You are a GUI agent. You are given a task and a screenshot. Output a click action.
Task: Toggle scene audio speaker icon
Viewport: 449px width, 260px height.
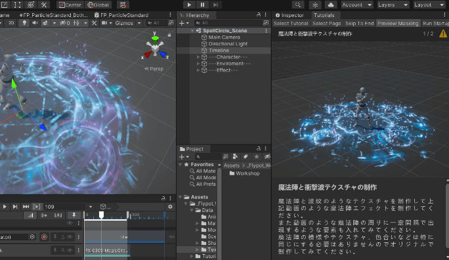click(x=35, y=23)
